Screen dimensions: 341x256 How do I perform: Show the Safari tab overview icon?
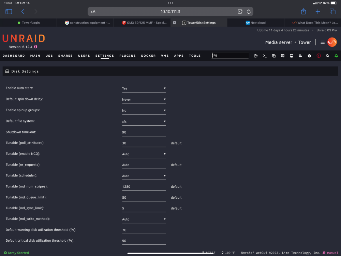(x=332, y=12)
